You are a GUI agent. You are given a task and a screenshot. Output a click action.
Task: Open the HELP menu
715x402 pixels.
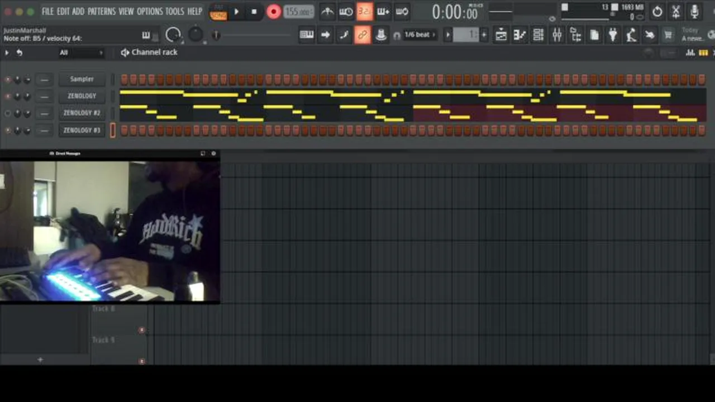point(194,11)
